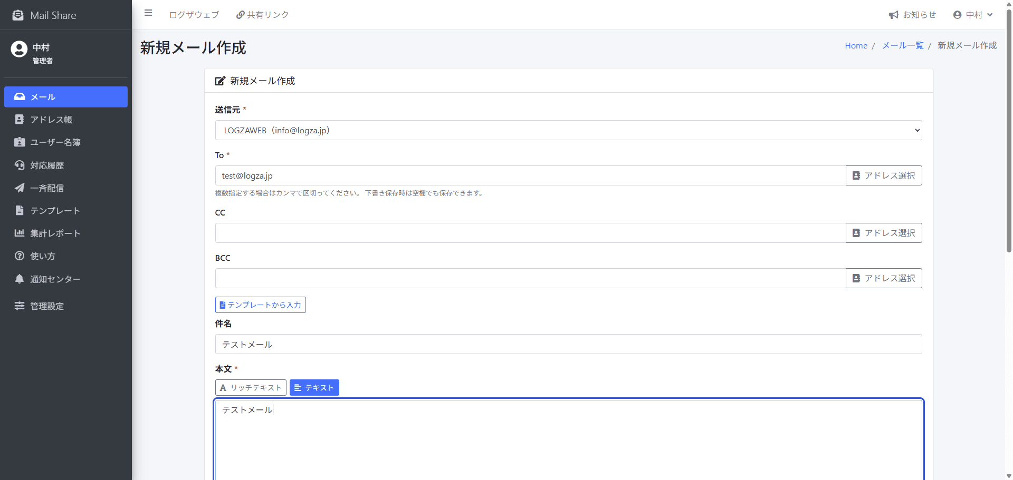Open 管理設定 in the sidebar menu
Viewport: 1013px width, 480px height.
66,306
